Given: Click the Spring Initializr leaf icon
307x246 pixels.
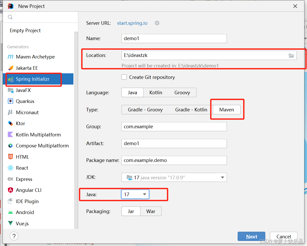Looking at the screenshot, I should (10, 79).
